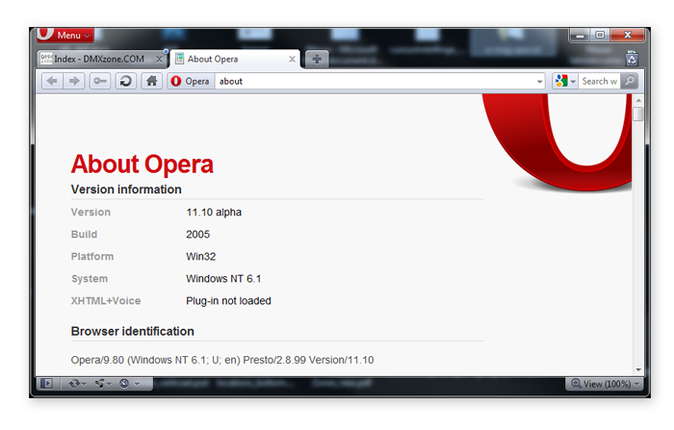Open the Opera Link sync icon dropdown
The image size is (674, 430).
(77, 383)
